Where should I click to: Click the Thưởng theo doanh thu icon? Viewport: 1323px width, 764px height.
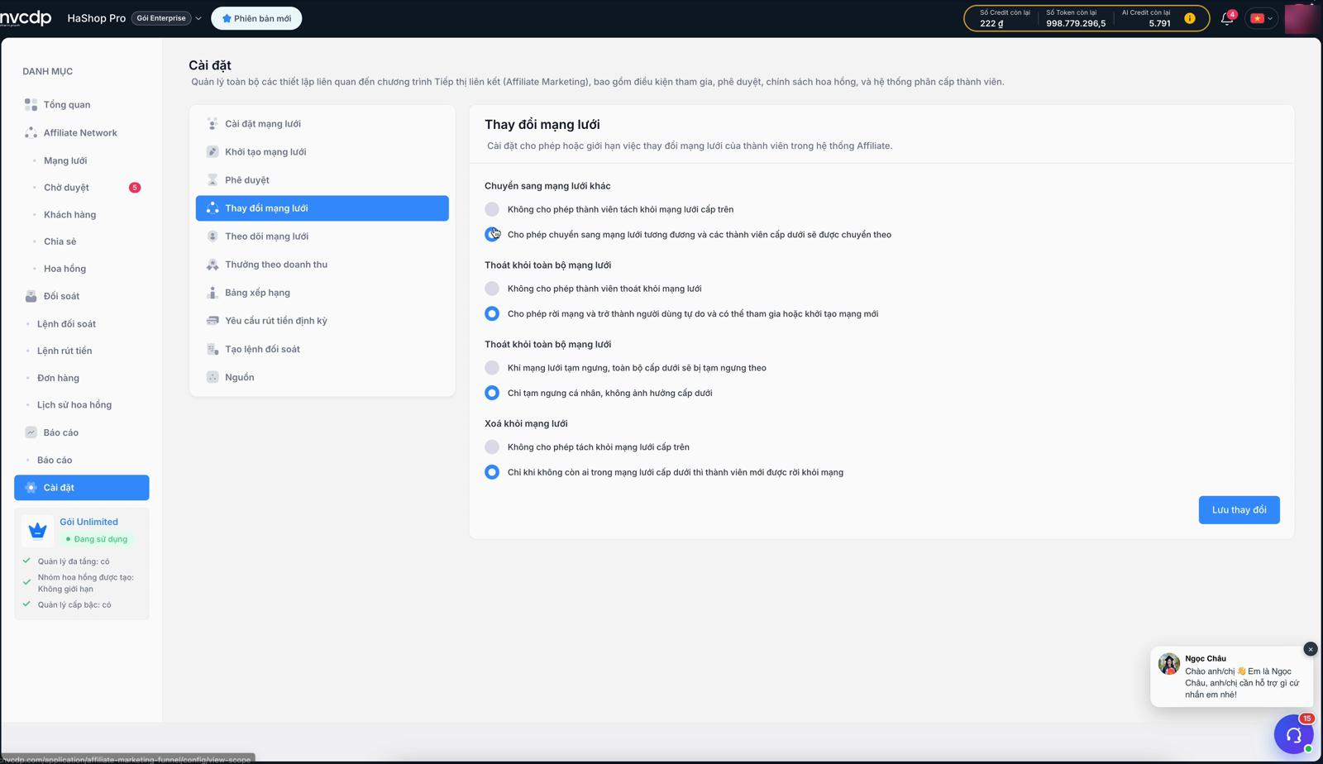[213, 265]
